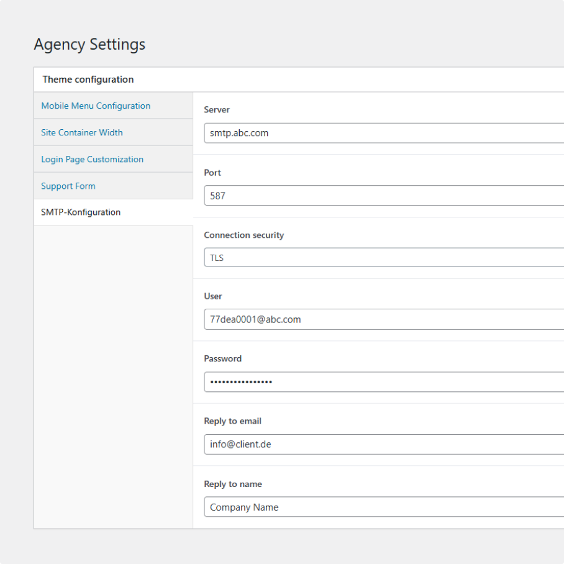Click the "Server" field label
The image size is (564, 564).
coord(217,110)
